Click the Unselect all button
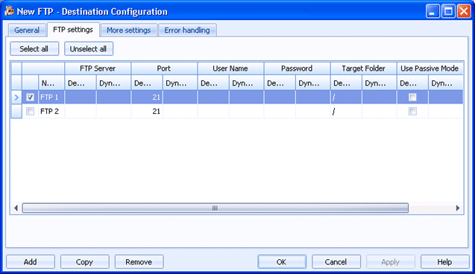Image resolution: width=475 pixels, height=274 pixels. click(x=89, y=48)
